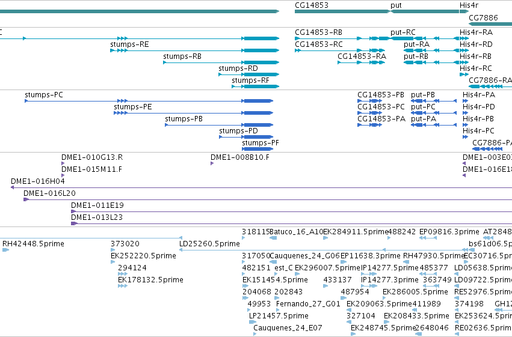Viewport: 512px width, 337px height.
Task: Click the RH42448.5prime EST label
Action: (33, 244)
